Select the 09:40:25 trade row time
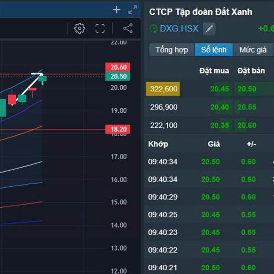Viewport: 274px width, 274px height. click(x=163, y=215)
